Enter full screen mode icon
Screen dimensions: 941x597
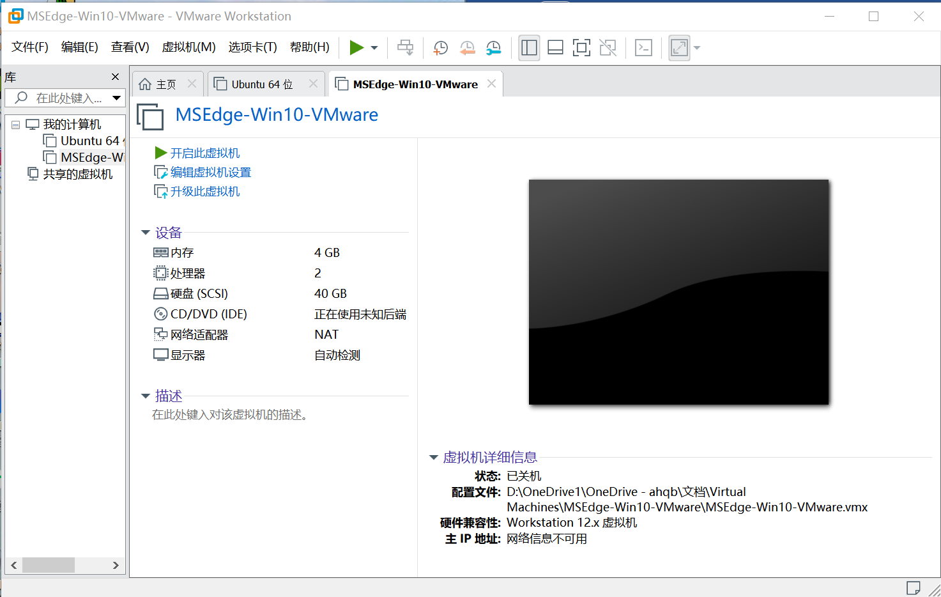[x=581, y=47]
